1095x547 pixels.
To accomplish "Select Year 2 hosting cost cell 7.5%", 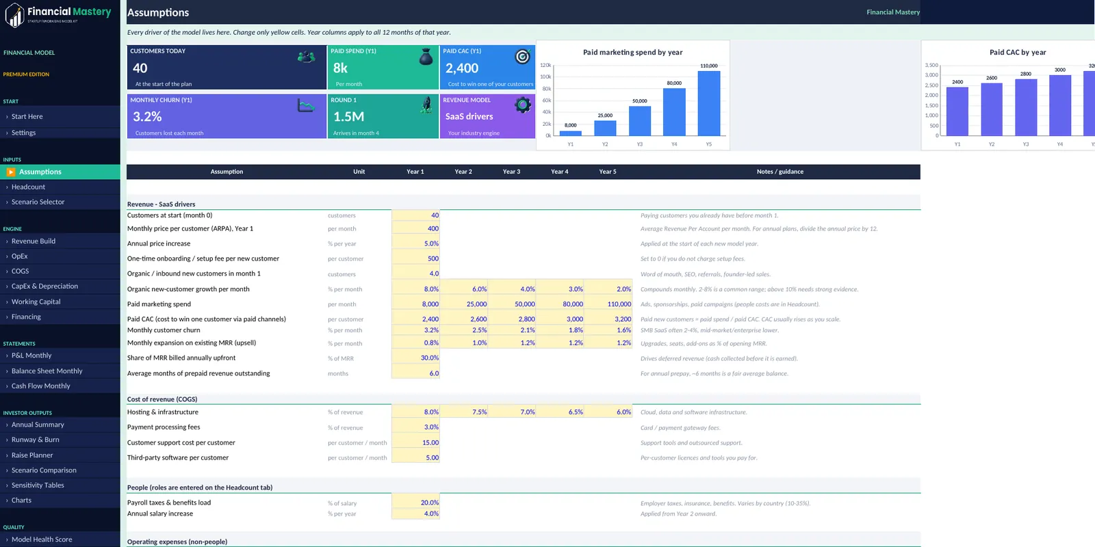I will [x=463, y=412].
